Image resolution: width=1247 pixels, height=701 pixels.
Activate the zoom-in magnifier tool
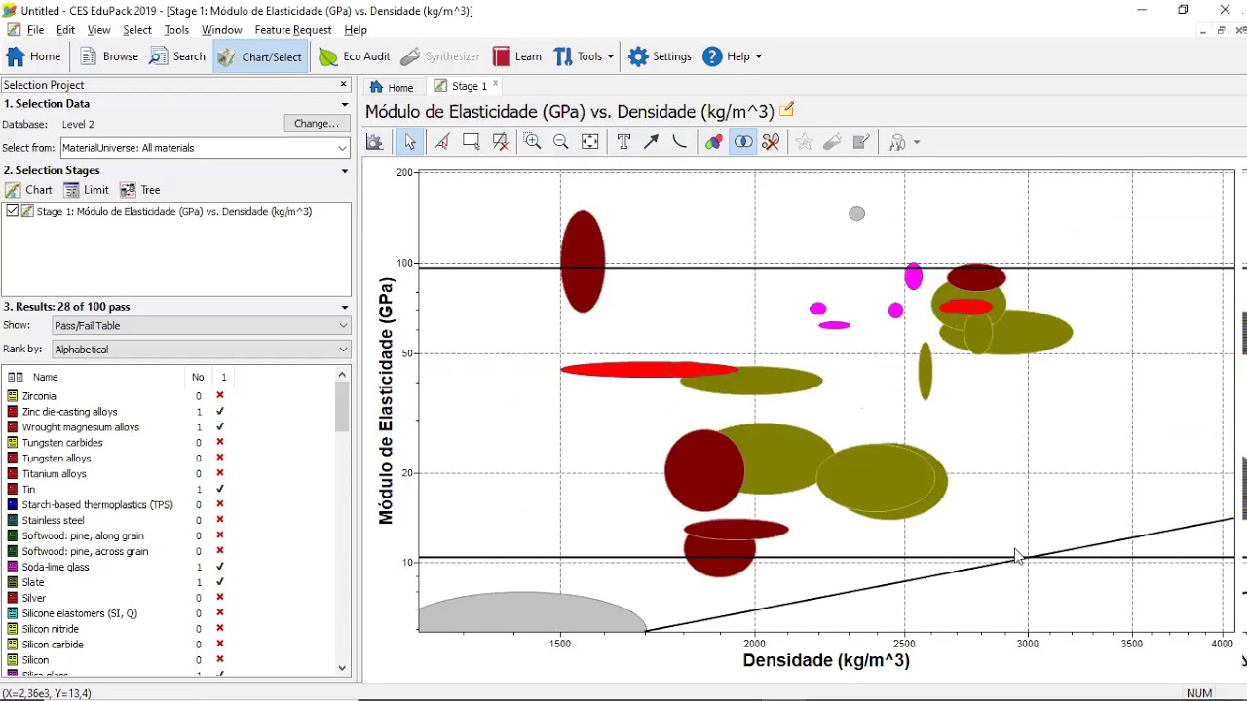coord(532,142)
